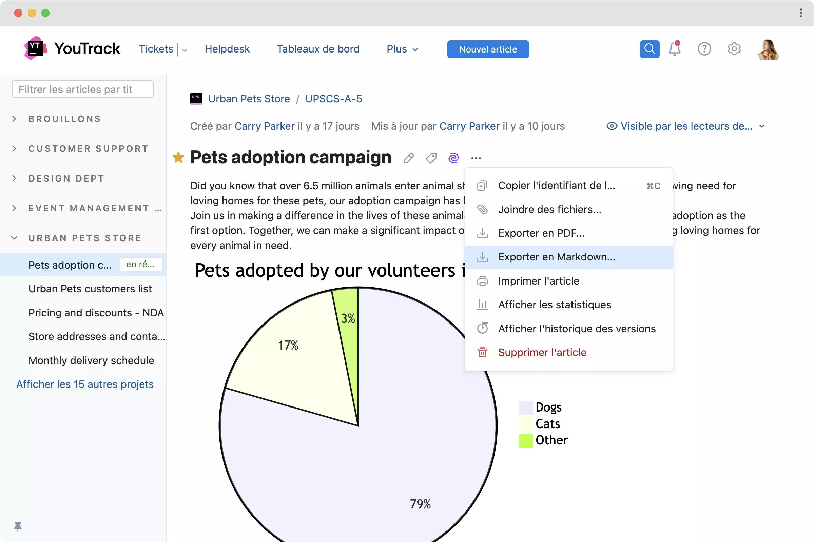Image resolution: width=814 pixels, height=542 pixels.
Task: Open the Plus dropdown menu
Action: coord(402,49)
